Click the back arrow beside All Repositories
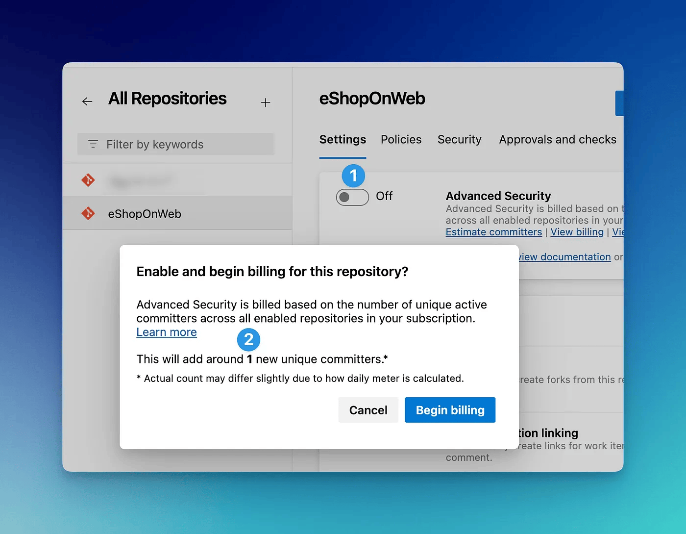 click(87, 102)
